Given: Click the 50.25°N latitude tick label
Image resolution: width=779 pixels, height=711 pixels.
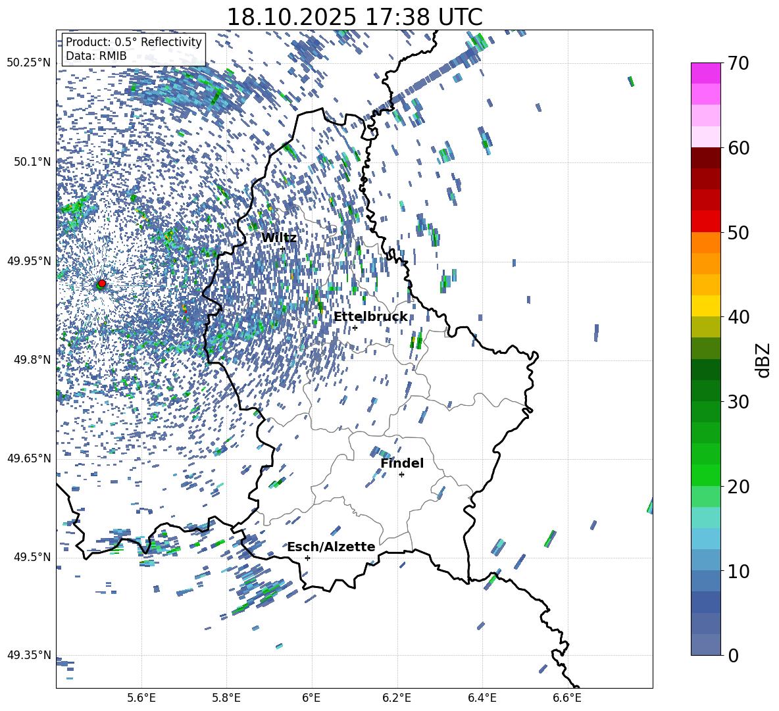Looking at the screenshot, I should click(x=29, y=62).
